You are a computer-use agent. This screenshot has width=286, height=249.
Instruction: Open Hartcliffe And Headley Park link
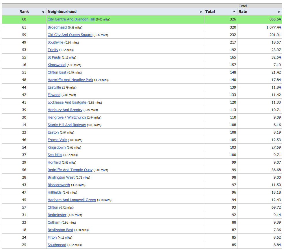coord(70,80)
